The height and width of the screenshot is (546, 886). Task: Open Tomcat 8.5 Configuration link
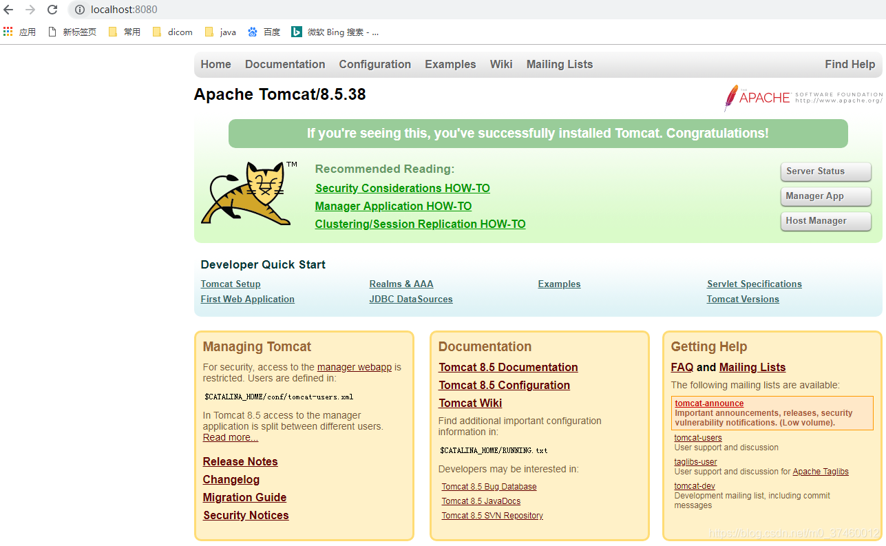click(505, 385)
